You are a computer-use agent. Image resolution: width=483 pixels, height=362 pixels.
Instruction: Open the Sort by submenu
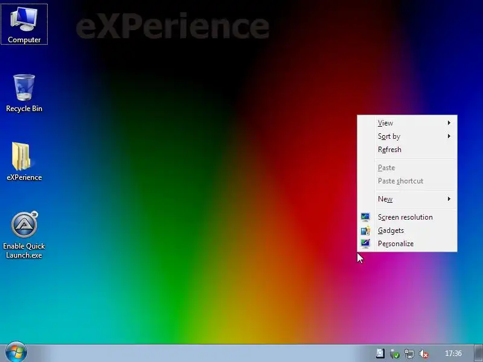coord(407,136)
